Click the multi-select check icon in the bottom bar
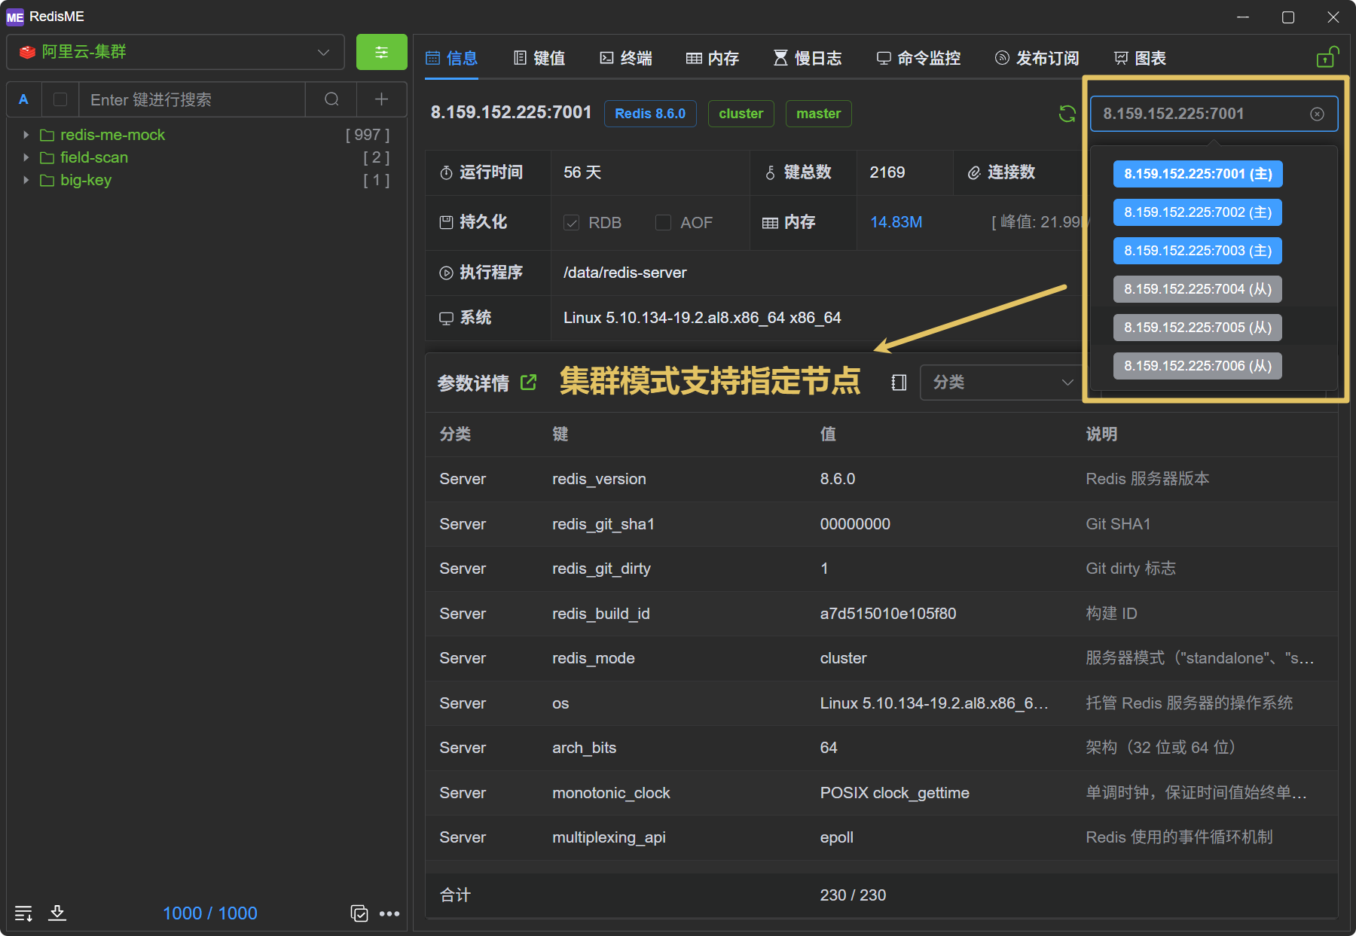Image resolution: width=1356 pixels, height=936 pixels. (359, 913)
